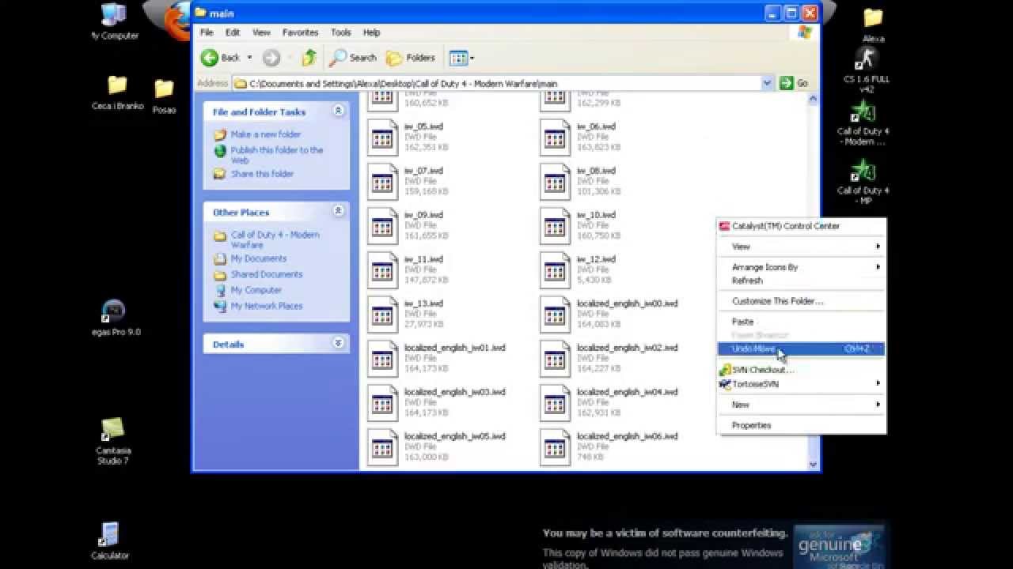The width and height of the screenshot is (1013, 569).
Task: Open the File menu
Action: coord(207,32)
